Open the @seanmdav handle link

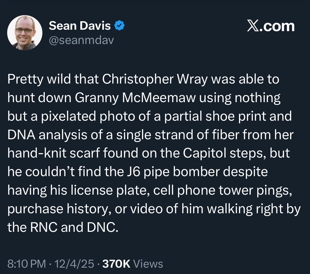point(81,40)
